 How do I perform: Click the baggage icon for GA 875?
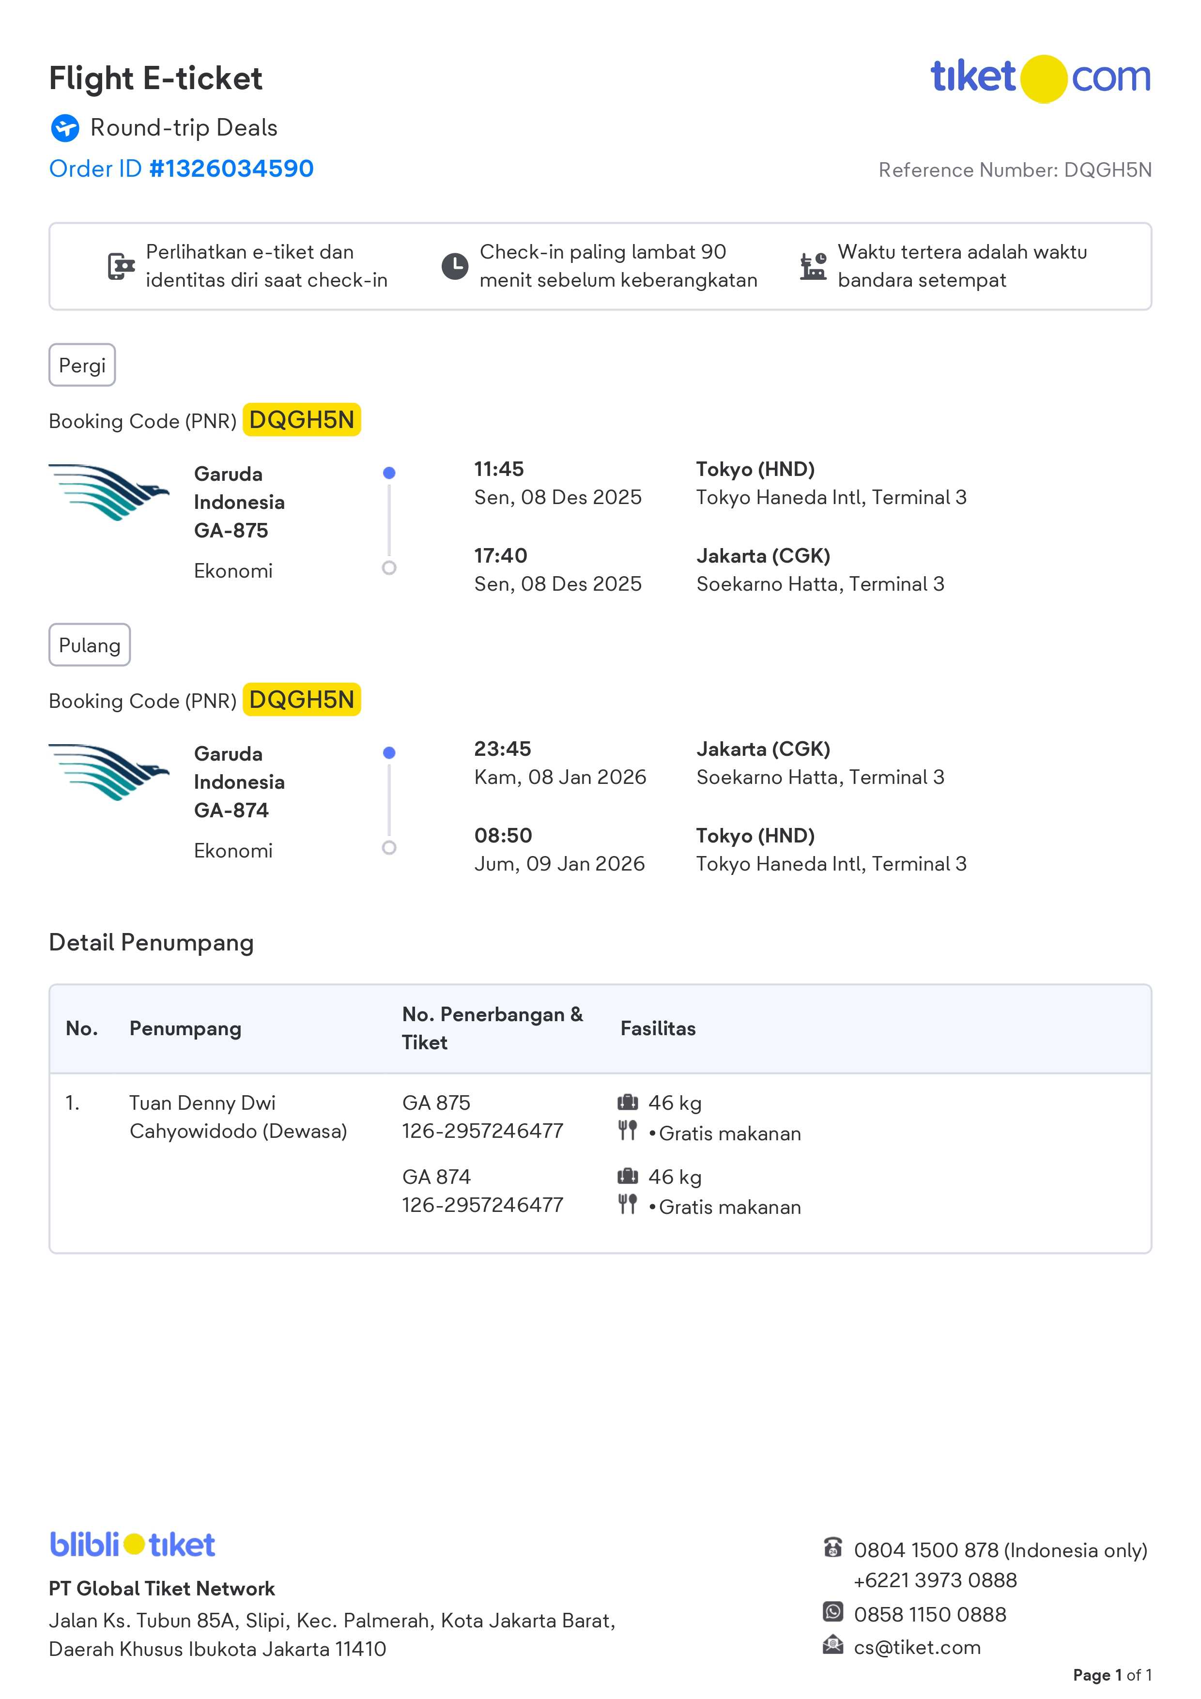628,1102
